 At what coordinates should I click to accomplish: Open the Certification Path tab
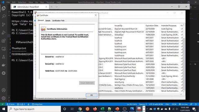click(58, 21)
